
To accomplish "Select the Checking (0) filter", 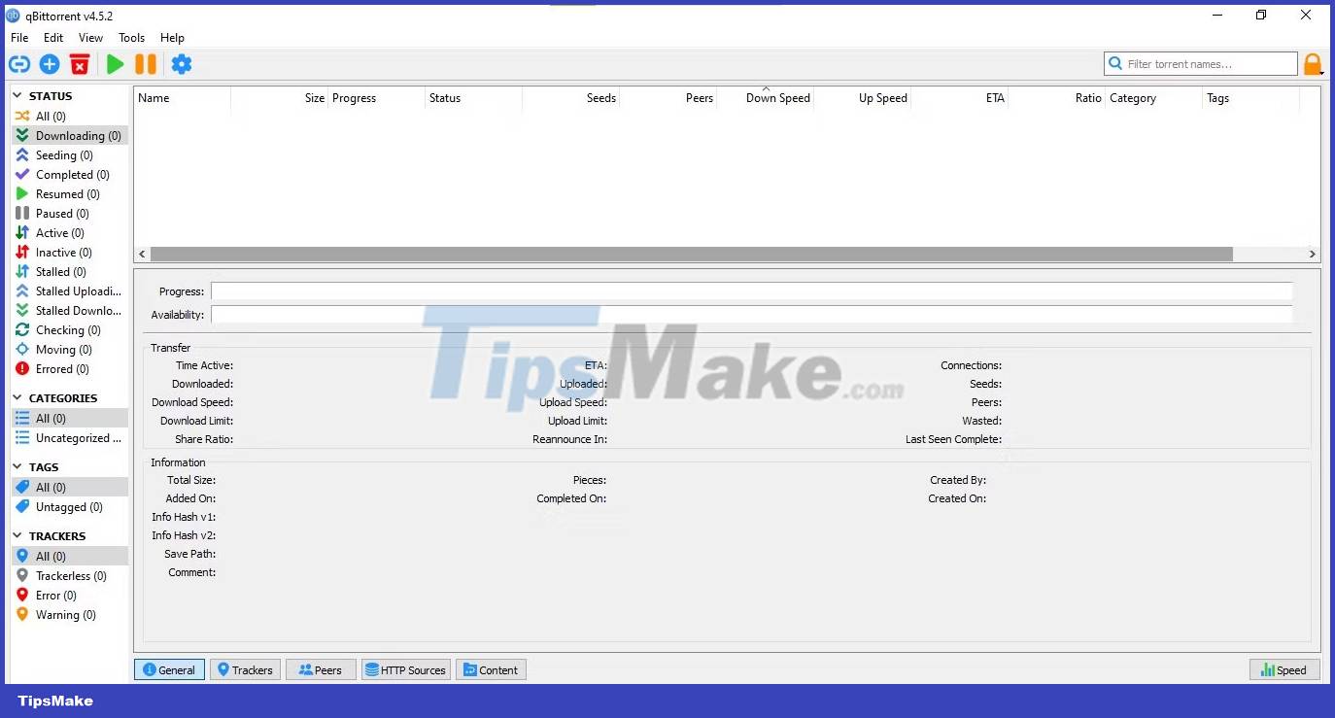I will coord(69,329).
